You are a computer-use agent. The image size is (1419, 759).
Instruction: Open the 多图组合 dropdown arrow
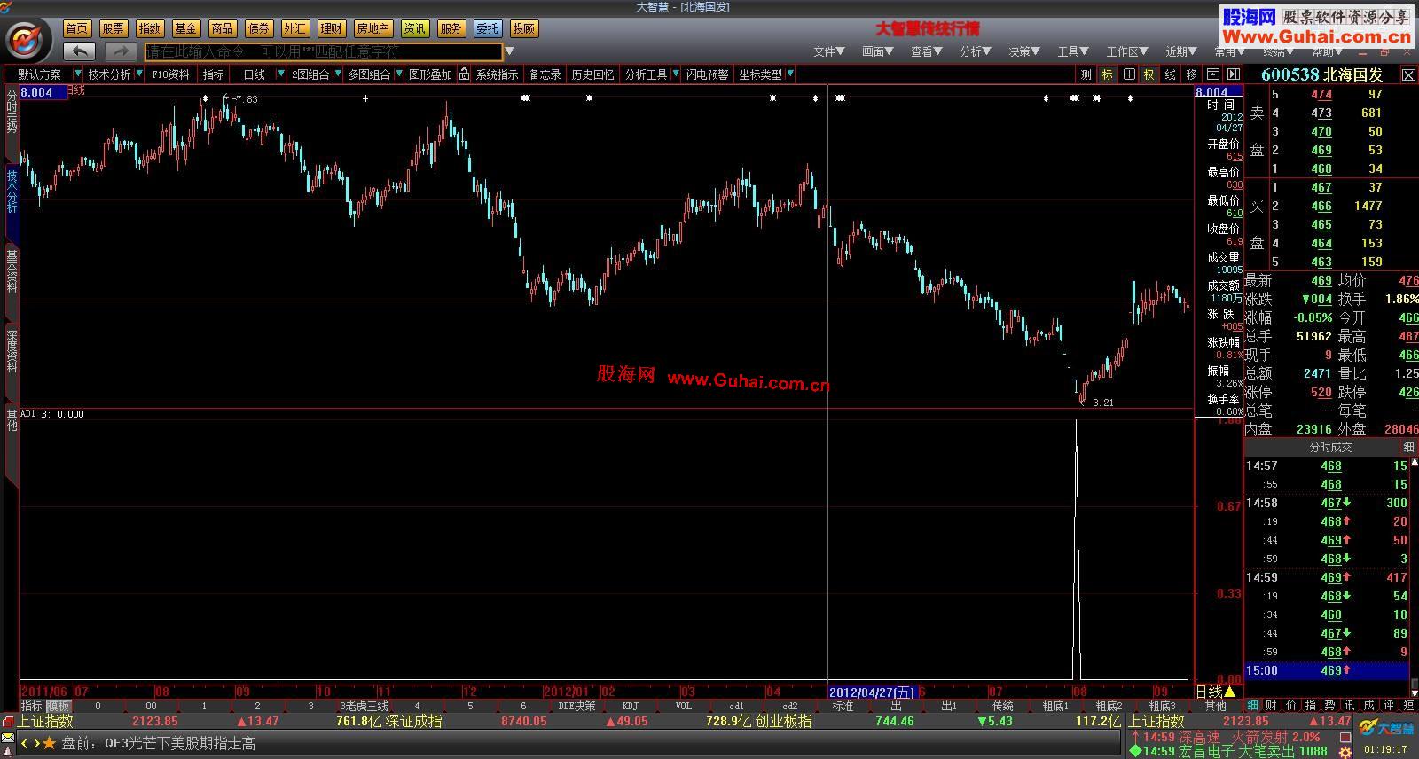[x=398, y=74]
